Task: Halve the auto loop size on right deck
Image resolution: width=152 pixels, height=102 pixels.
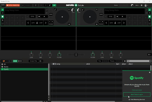Action: (x=106, y=23)
